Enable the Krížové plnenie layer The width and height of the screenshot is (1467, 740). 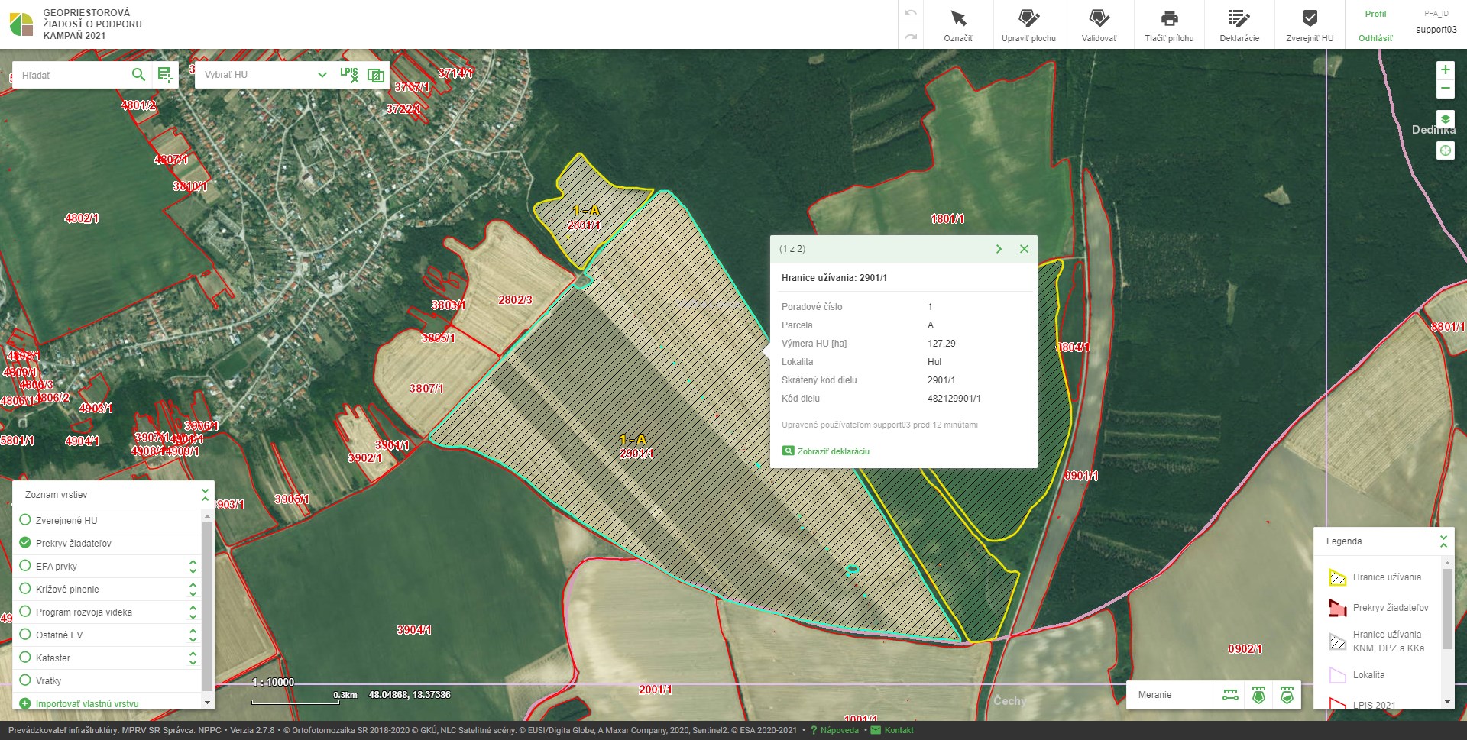point(24,589)
